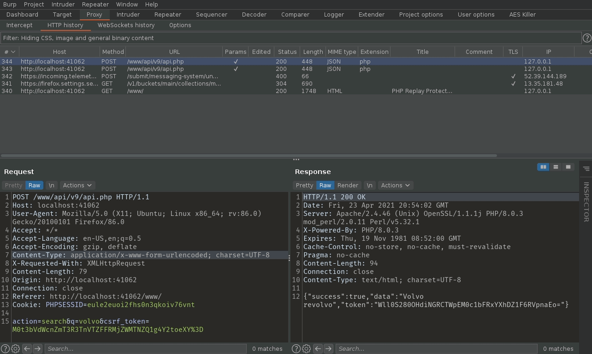Open the Repeater tab
This screenshot has width=592, height=354.
[167, 14]
